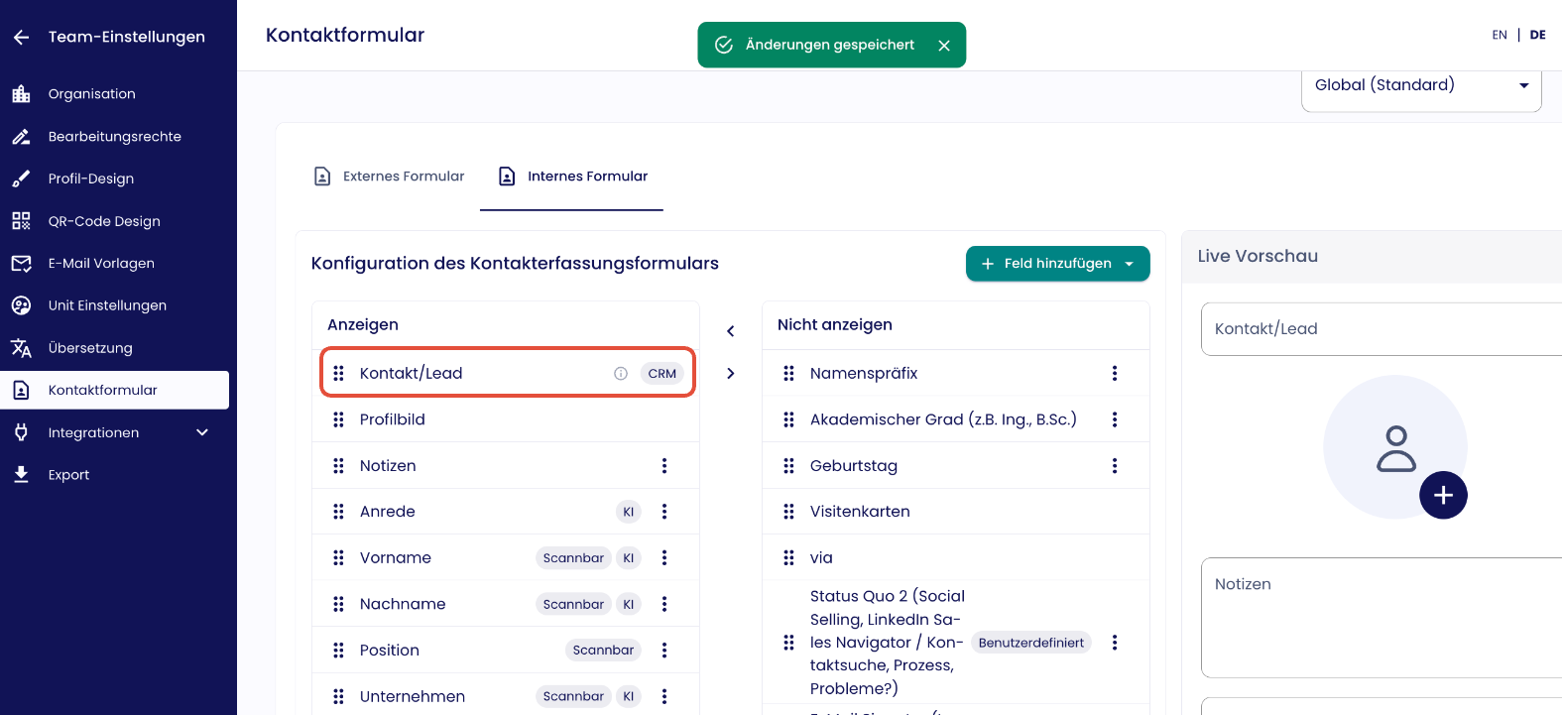Open Bearbeitungsrechte settings

114,137
